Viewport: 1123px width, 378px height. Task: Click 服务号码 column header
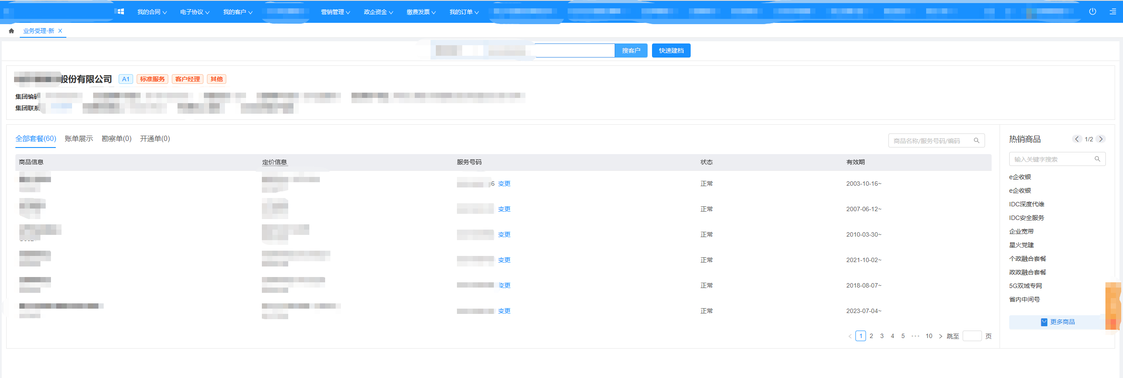(469, 162)
